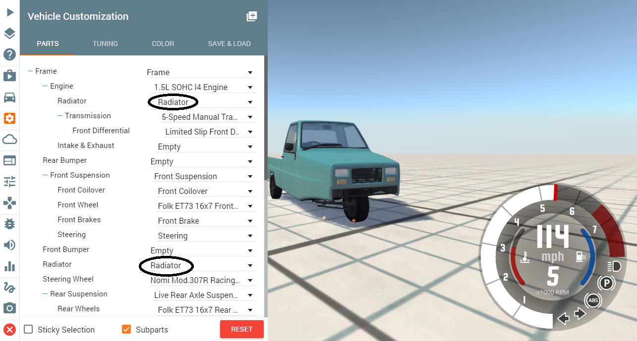Image resolution: width=637 pixels, height=341 pixels.
Task: Open the Folk ET73 16x7 Rear wheels dropdown
Action: point(206,310)
